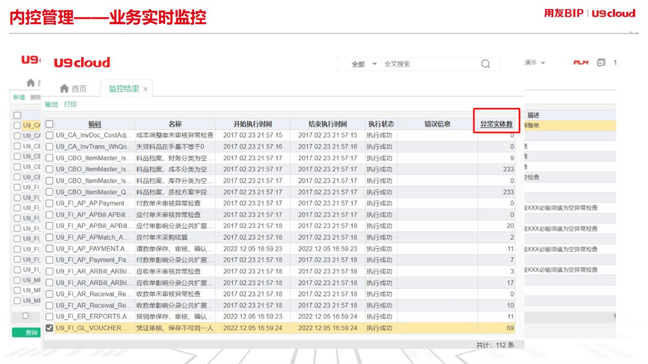The height and width of the screenshot is (364, 648).
Task: Toggle background window header select-all checkbox
Action: point(17,115)
